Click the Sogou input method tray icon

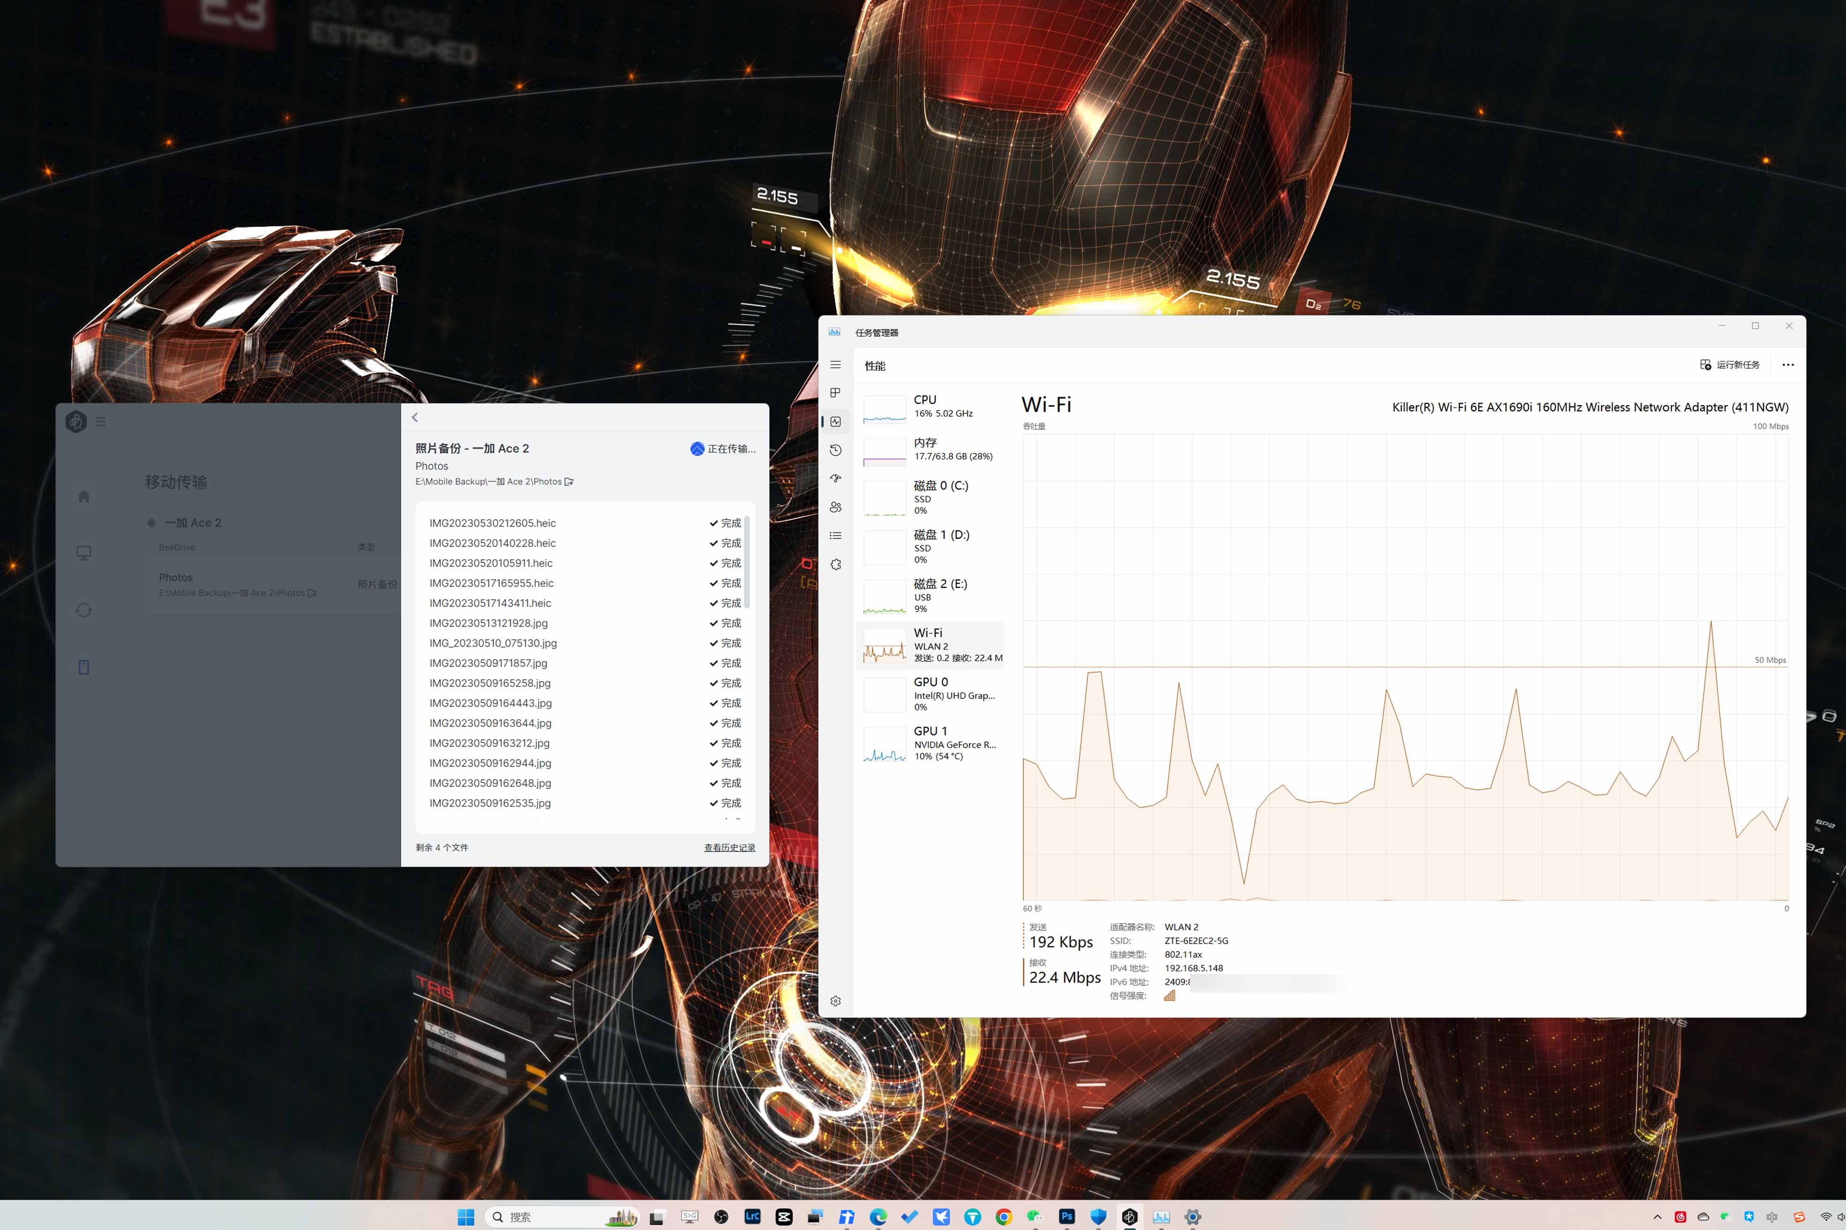(1799, 1217)
